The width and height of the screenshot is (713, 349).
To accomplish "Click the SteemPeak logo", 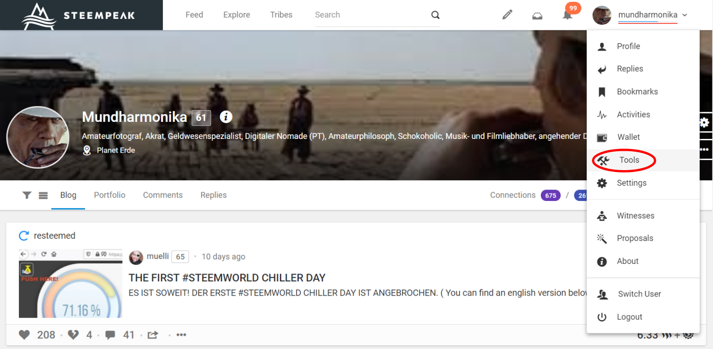I will point(79,15).
